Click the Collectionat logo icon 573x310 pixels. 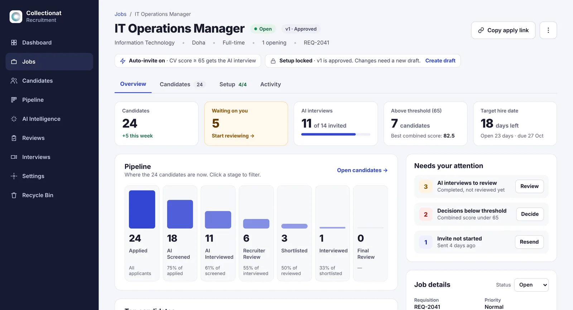pyautogui.click(x=16, y=16)
